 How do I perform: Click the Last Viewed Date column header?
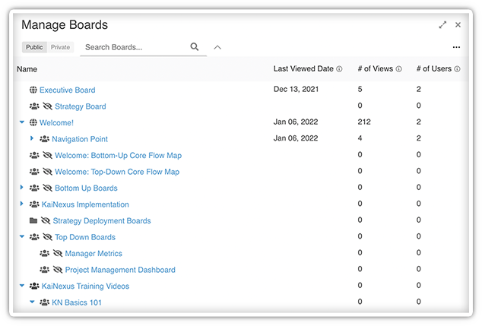(x=303, y=68)
